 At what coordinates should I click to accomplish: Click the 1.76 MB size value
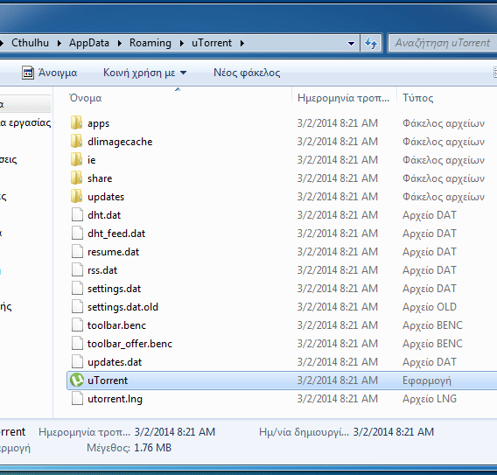pyautogui.click(x=153, y=448)
